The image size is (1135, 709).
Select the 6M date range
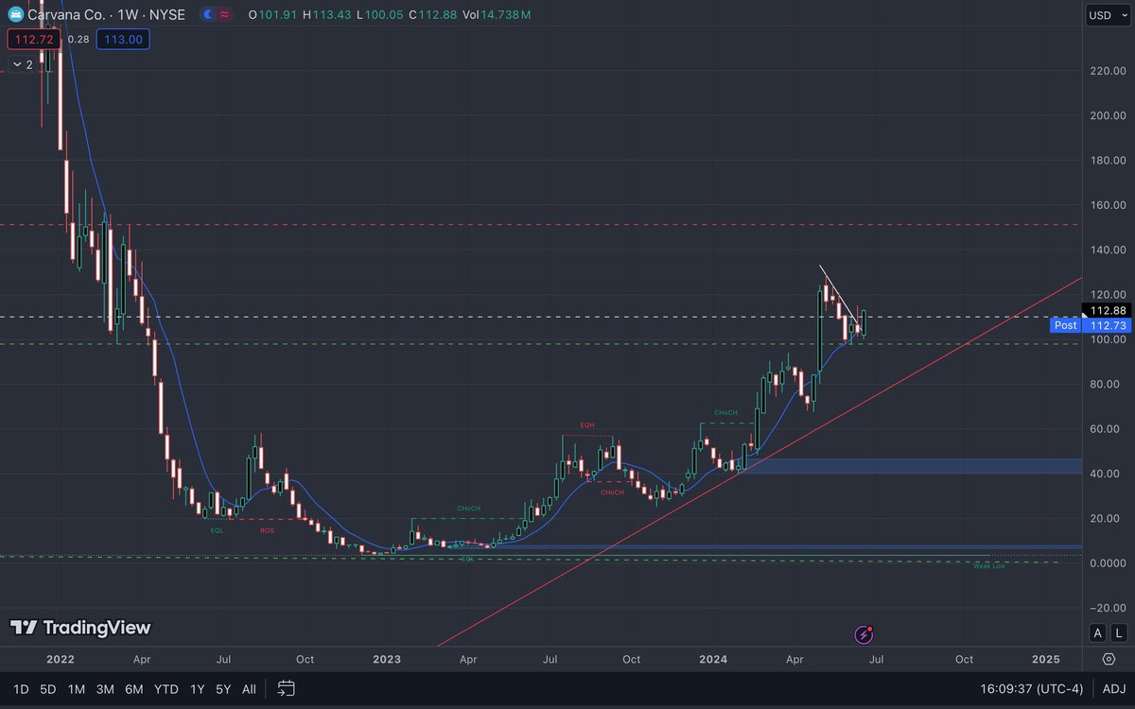coord(134,689)
